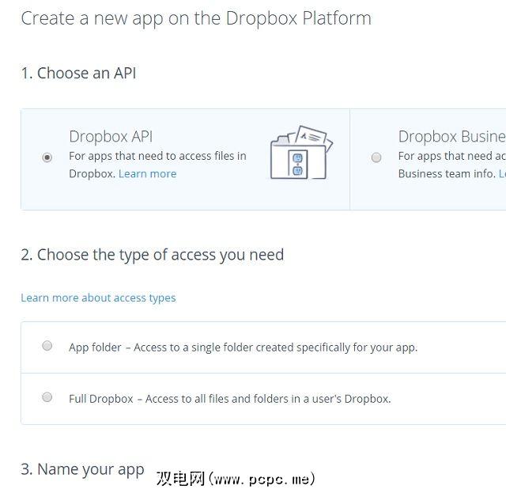
Task: Choose the App folder access radio button
Action: (x=47, y=346)
